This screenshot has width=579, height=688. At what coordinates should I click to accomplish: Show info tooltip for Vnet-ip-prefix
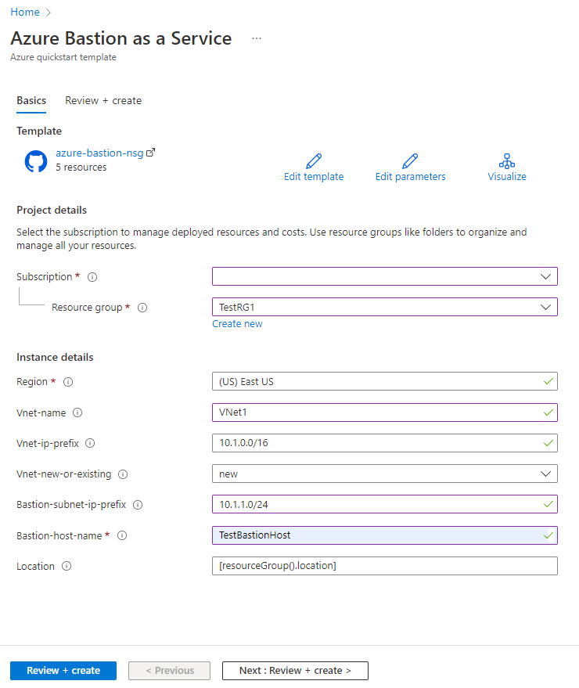pyautogui.click(x=90, y=443)
